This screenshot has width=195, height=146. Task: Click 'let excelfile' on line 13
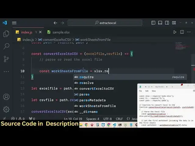44,89
